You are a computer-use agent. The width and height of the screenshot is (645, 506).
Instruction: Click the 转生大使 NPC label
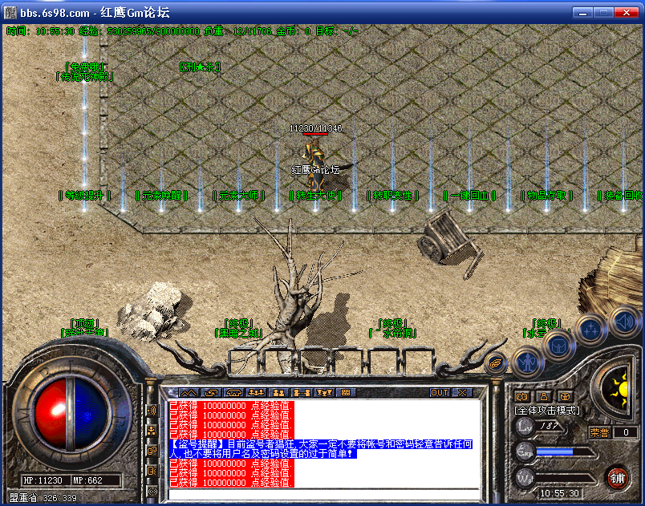click(x=314, y=195)
